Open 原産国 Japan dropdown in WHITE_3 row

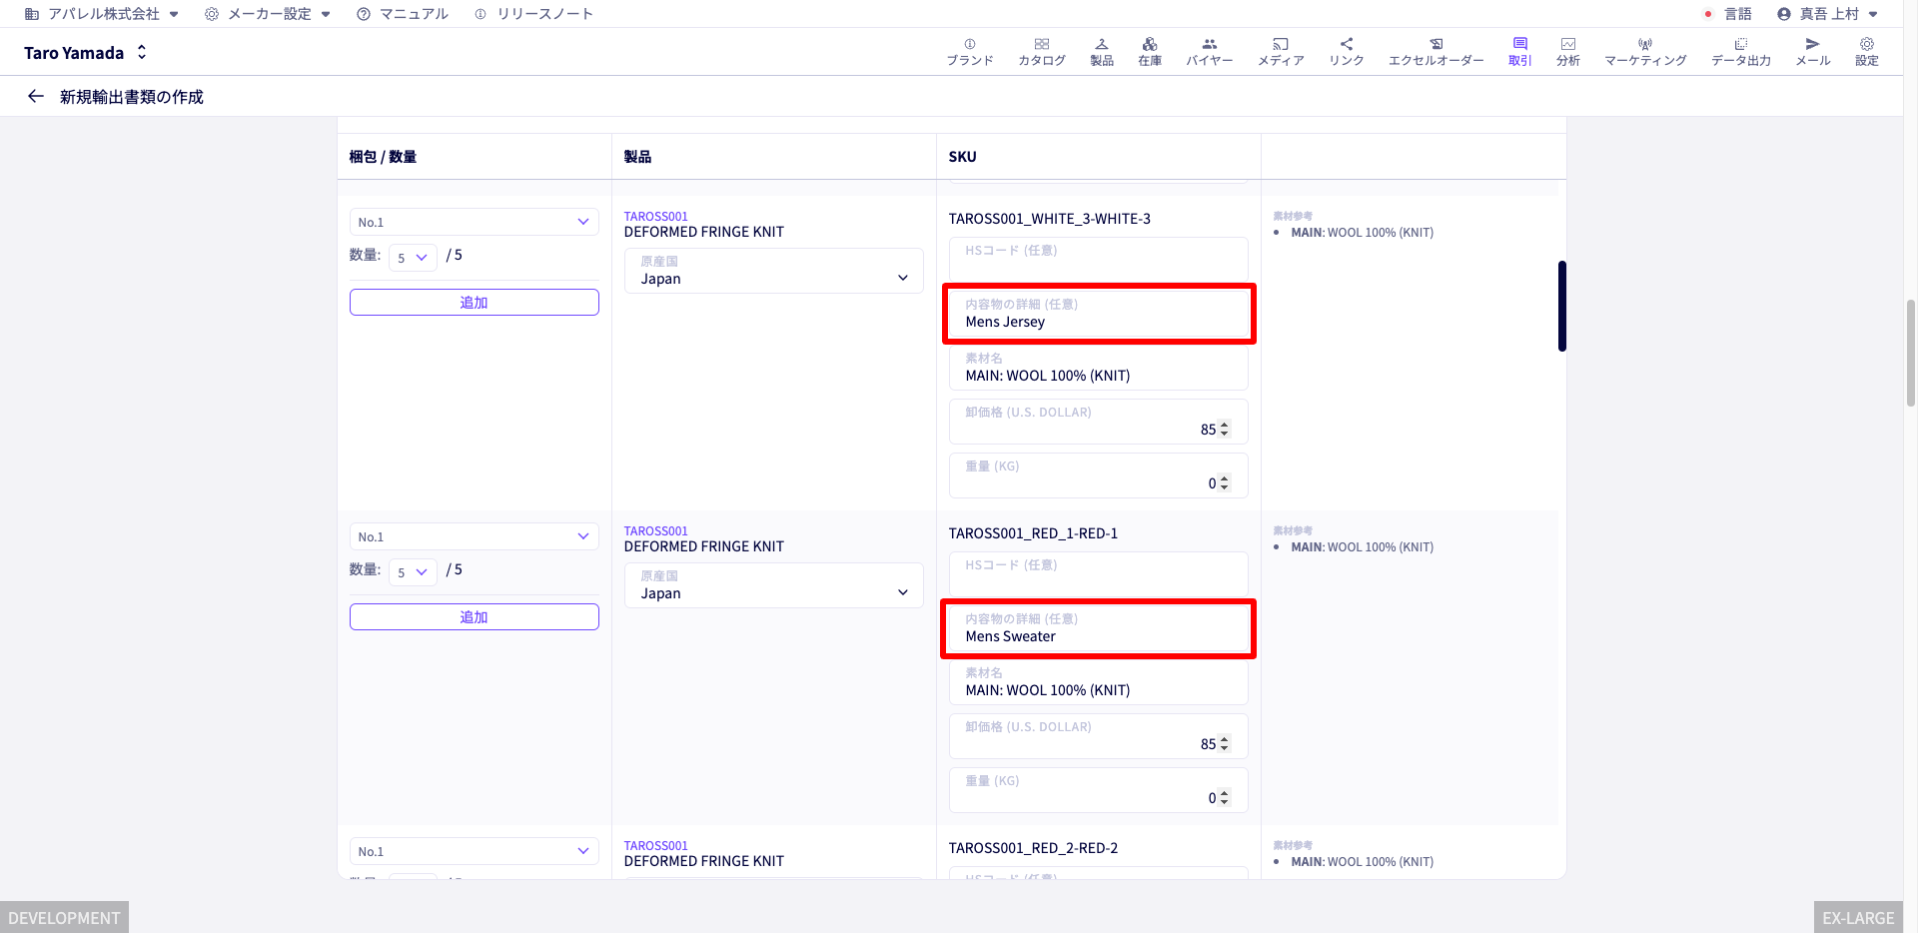(x=774, y=271)
